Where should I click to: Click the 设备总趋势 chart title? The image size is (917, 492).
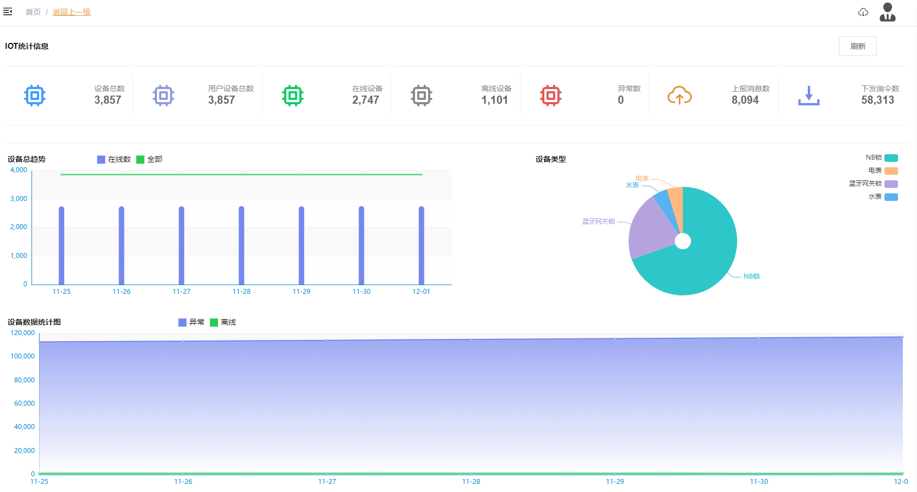click(27, 159)
